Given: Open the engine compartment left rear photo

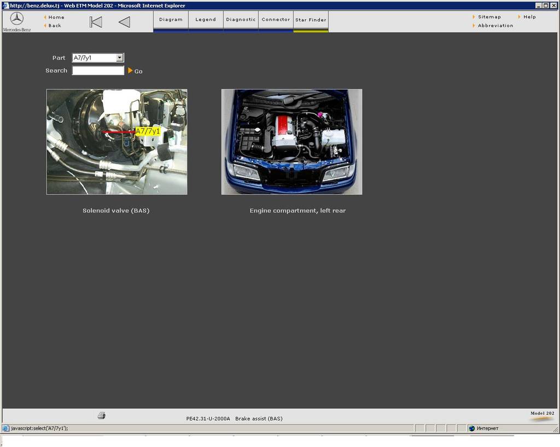Looking at the screenshot, I should (292, 142).
